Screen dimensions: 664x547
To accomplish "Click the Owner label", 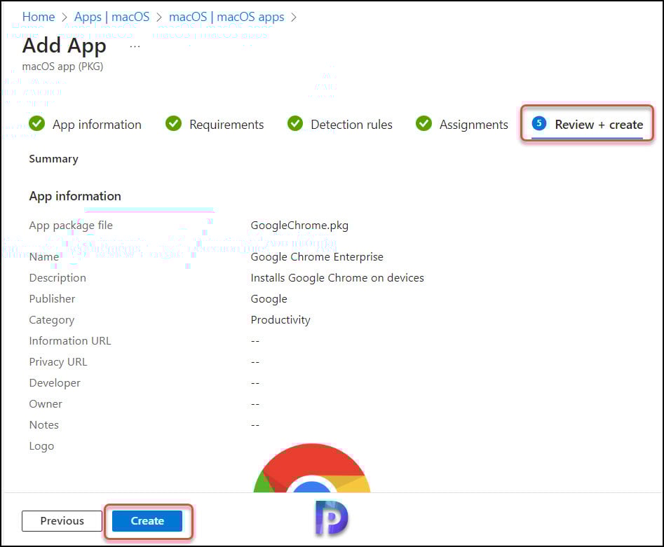I will click(x=46, y=403).
